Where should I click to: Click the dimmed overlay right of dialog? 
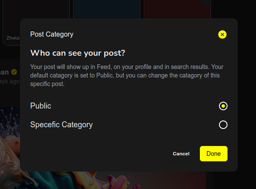pos(247,95)
